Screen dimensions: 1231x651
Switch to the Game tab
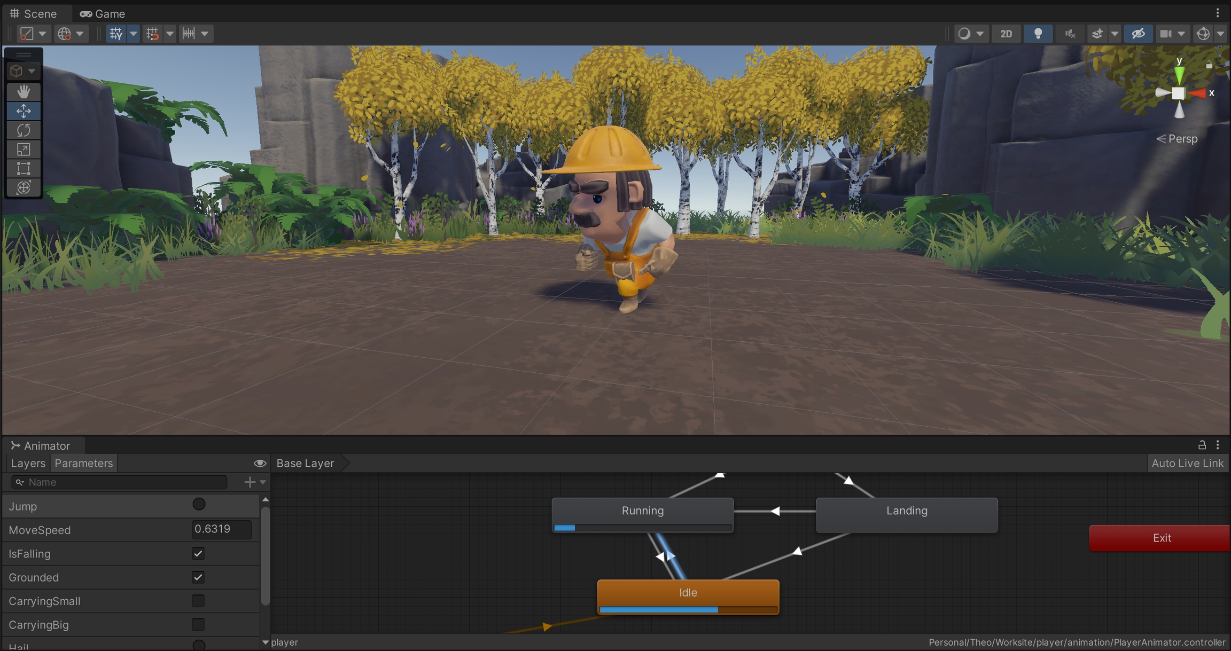(x=103, y=13)
